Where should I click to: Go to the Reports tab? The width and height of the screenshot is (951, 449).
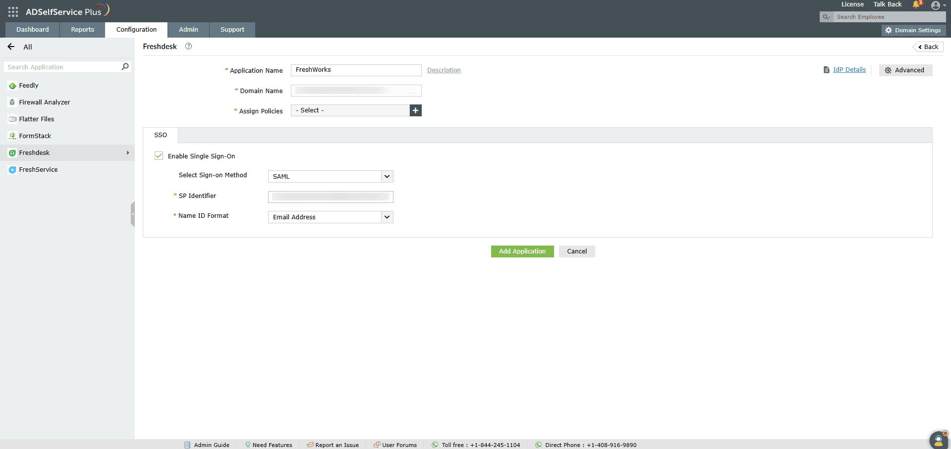click(82, 29)
